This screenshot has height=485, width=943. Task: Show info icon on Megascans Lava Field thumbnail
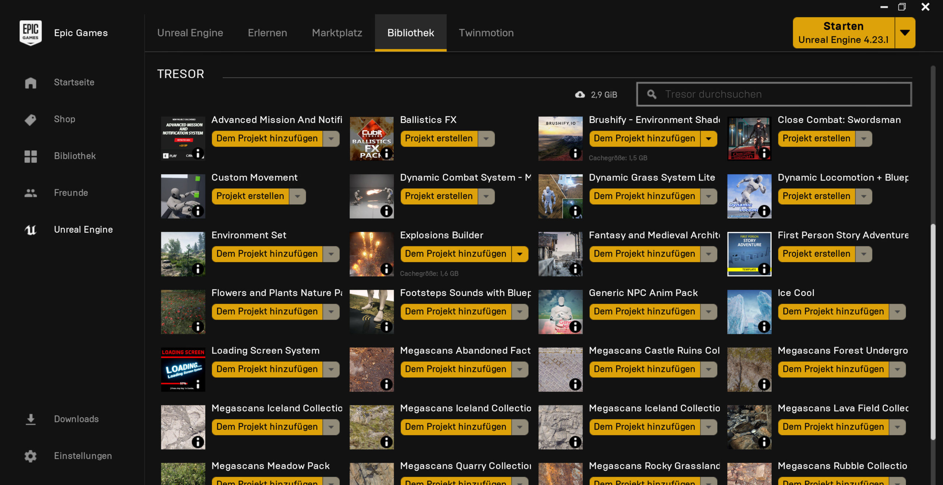764,442
